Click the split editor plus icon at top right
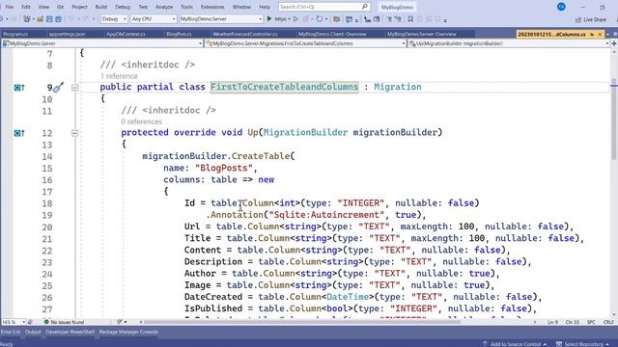Image resolution: width=618 pixels, height=347 pixels. click(614, 43)
